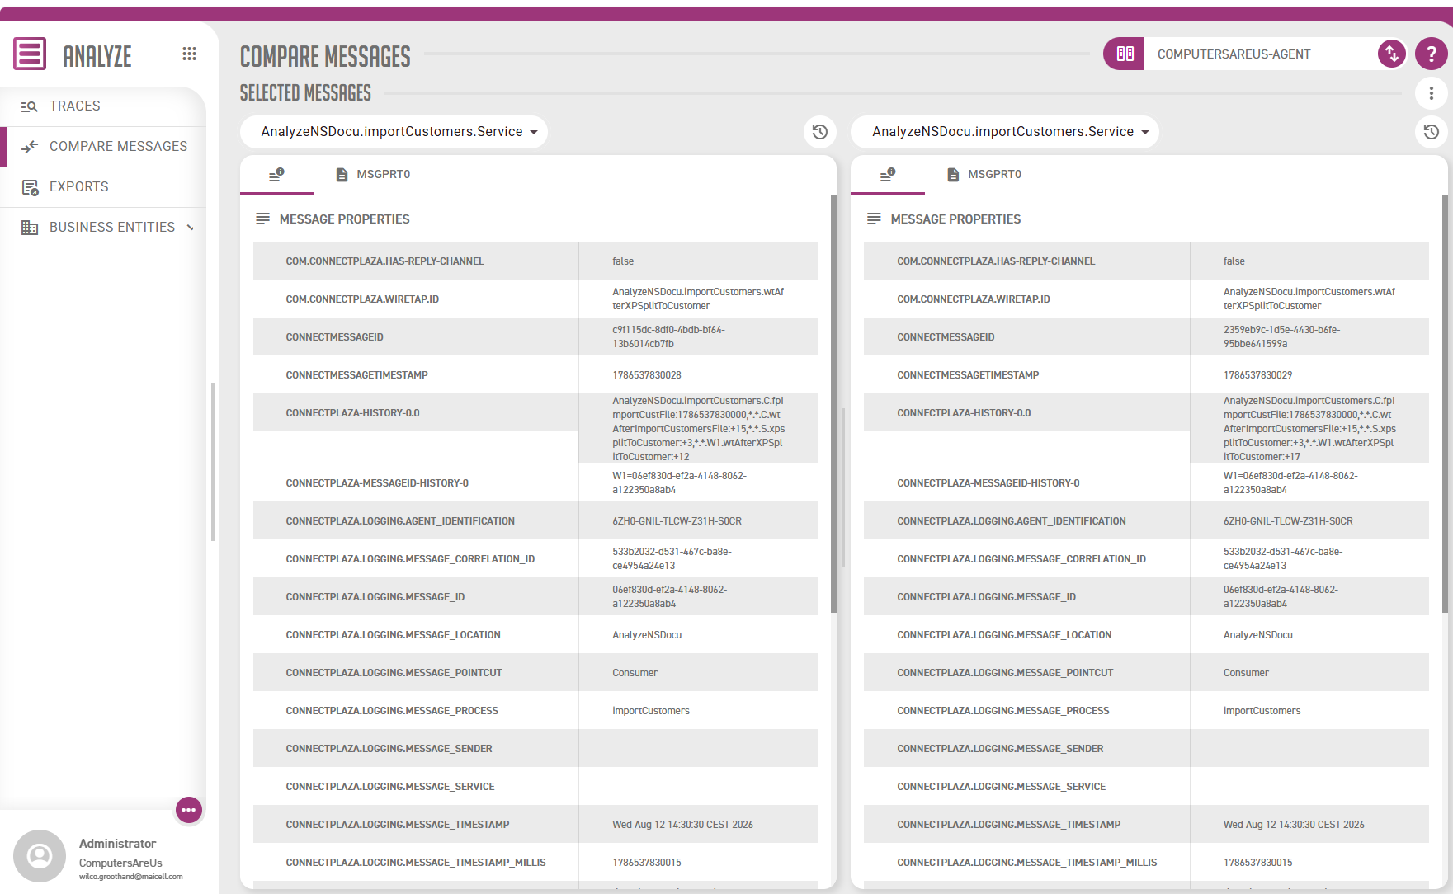Go to Traces in sidebar
The image size is (1453, 894).
tap(103, 106)
